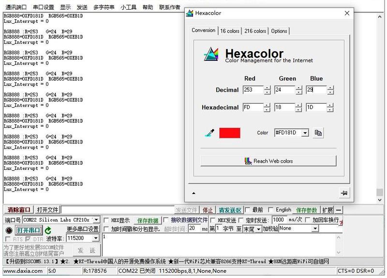Open the 串口设置 menu

point(44,7)
